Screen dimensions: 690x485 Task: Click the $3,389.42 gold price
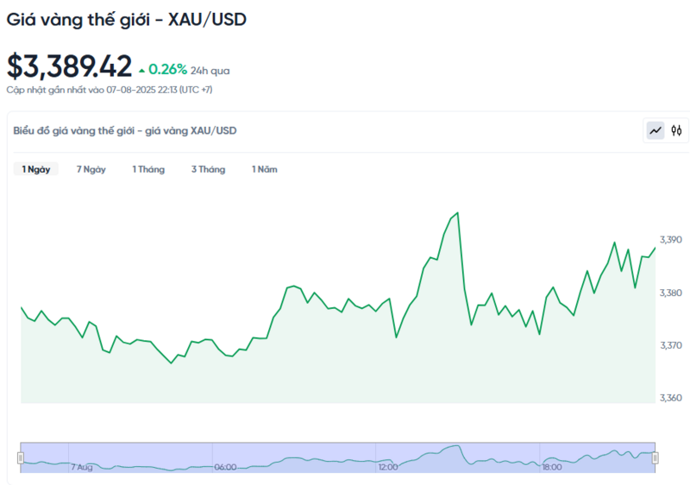[70, 66]
